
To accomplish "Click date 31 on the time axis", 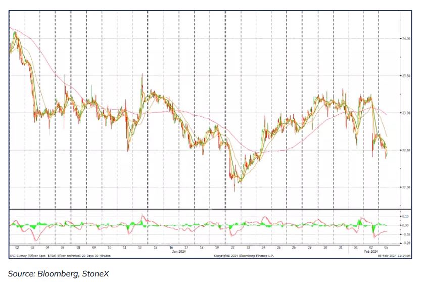I will point(341,247).
